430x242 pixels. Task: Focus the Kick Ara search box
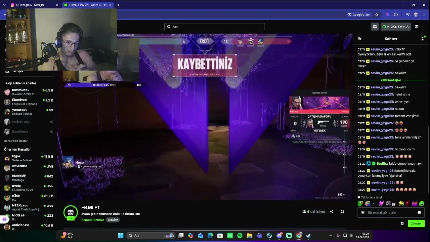tap(214, 27)
